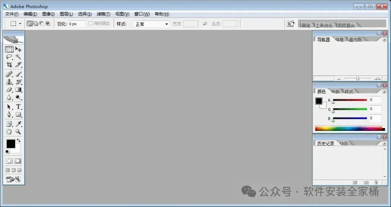Screen dimensions: 391x207
Task: Switch to Quick Mask mode
Action: click(18, 161)
